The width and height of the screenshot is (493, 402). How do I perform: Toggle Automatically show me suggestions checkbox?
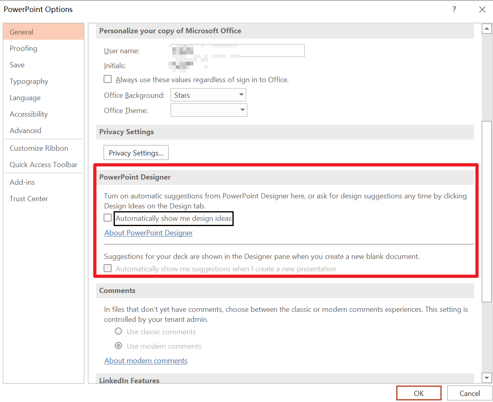108,268
